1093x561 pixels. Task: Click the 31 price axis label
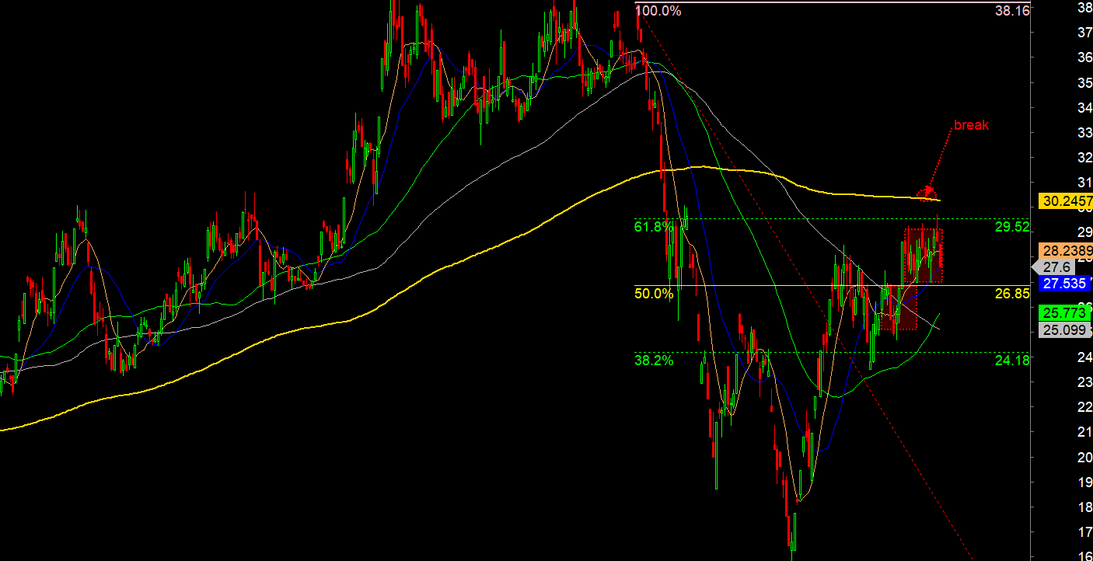click(x=1085, y=183)
